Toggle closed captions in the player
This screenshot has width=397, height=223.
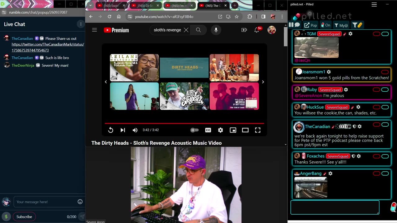[x=208, y=130]
